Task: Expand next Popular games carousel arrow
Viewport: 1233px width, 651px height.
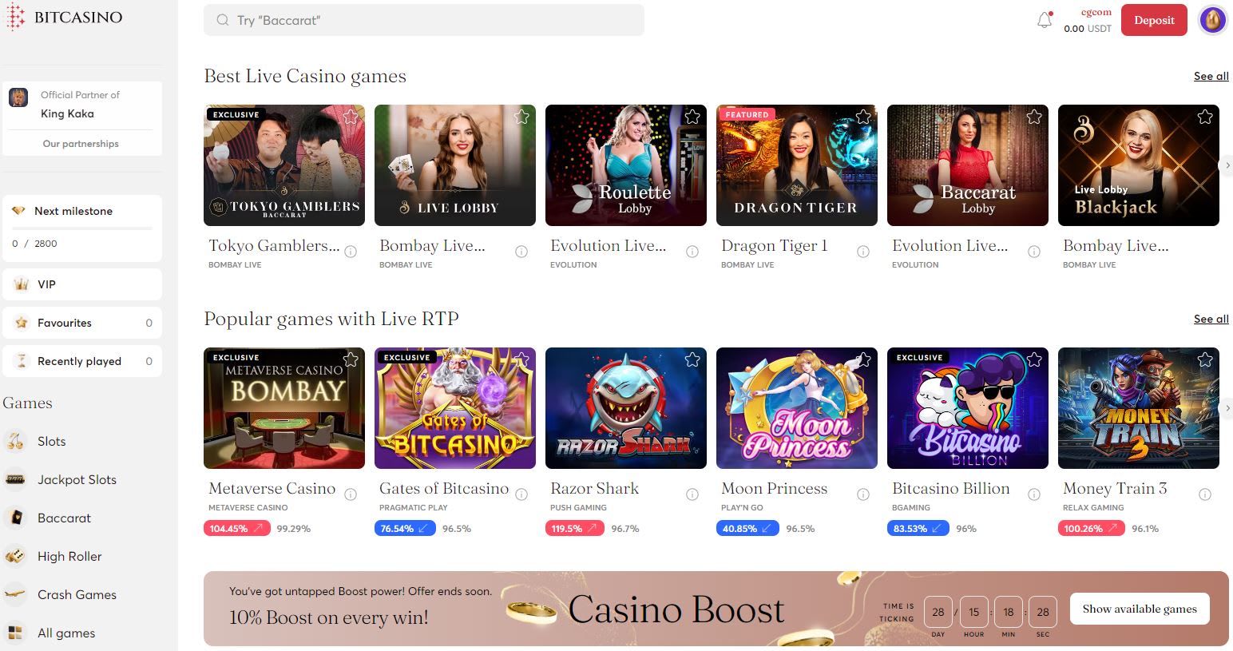Action: click(x=1228, y=408)
